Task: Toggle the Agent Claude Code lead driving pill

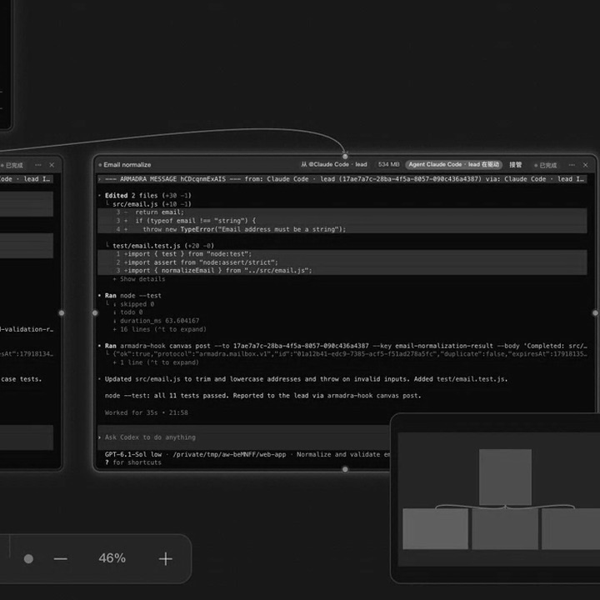Action: [x=454, y=164]
